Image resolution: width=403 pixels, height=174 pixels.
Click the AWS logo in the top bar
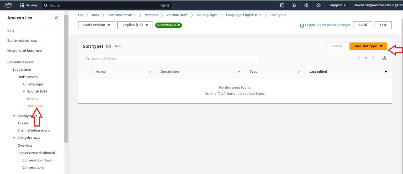click(8, 5)
